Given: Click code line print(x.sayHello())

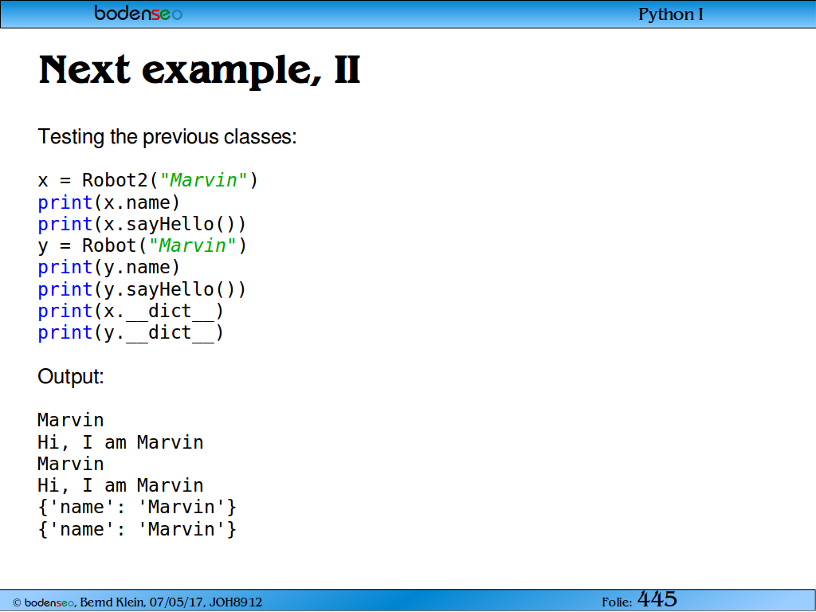Looking at the screenshot, I should [142, 224].
